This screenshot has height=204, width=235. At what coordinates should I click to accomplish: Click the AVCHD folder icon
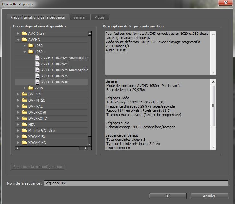click(x=24, y=40)
